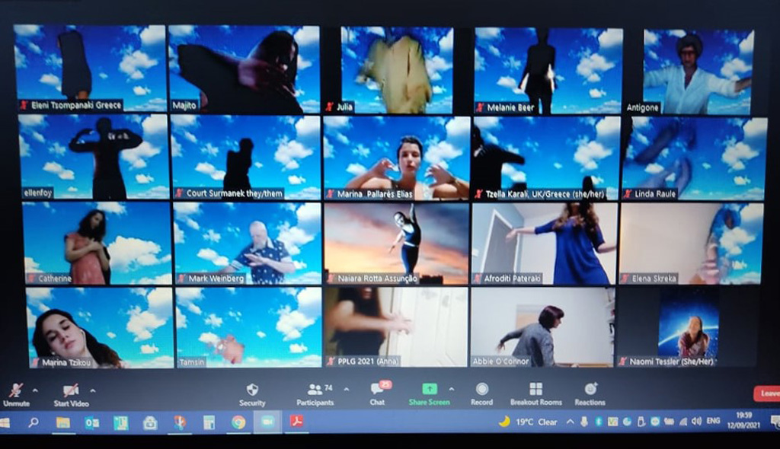Image resolution: width=780 pixels, height=449 pixels.
Task: Click the name label "Elena Skreka"
Action: [654, 279]
